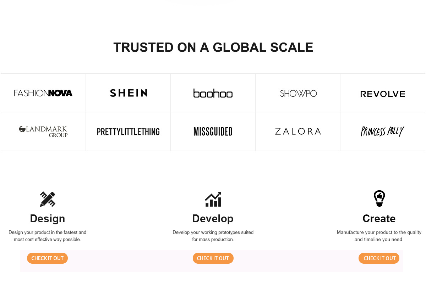Select the Landmark Group logo
Image resolution: width=426 pixels, height=297 pixels.
(43, 131)
